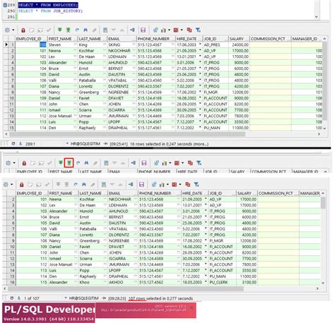This screenshot has height=323, width=335.
Task: Click the link query arrow icon in top grid toolbar
Action: tap(132, 30)
